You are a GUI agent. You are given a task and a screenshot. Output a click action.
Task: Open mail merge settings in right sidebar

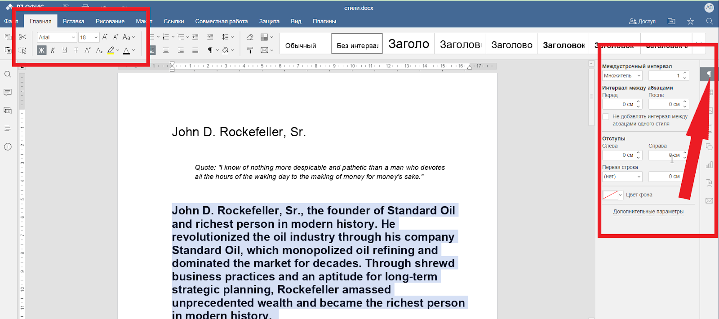tap(709, 201)
